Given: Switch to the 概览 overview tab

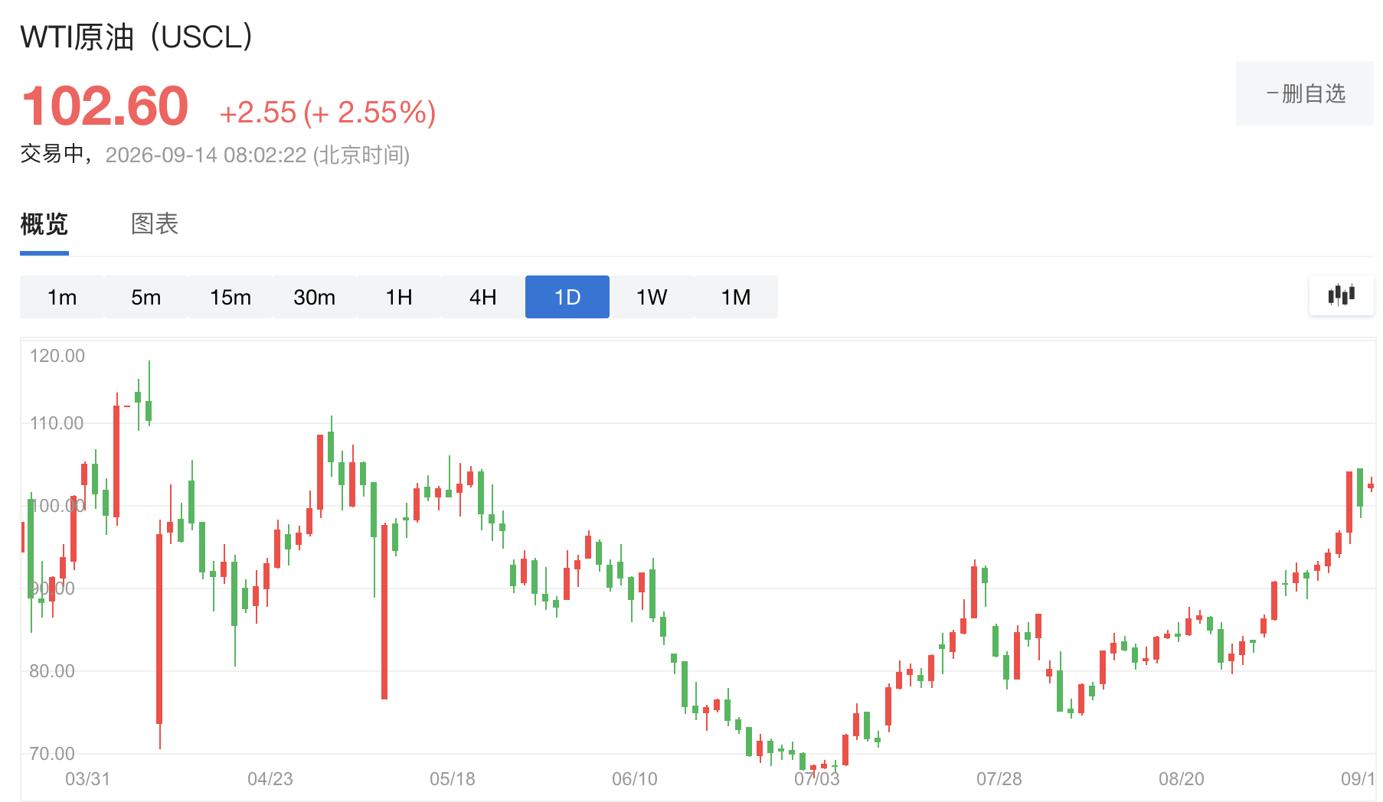Looking at the screenshot, I should [44, 224].
